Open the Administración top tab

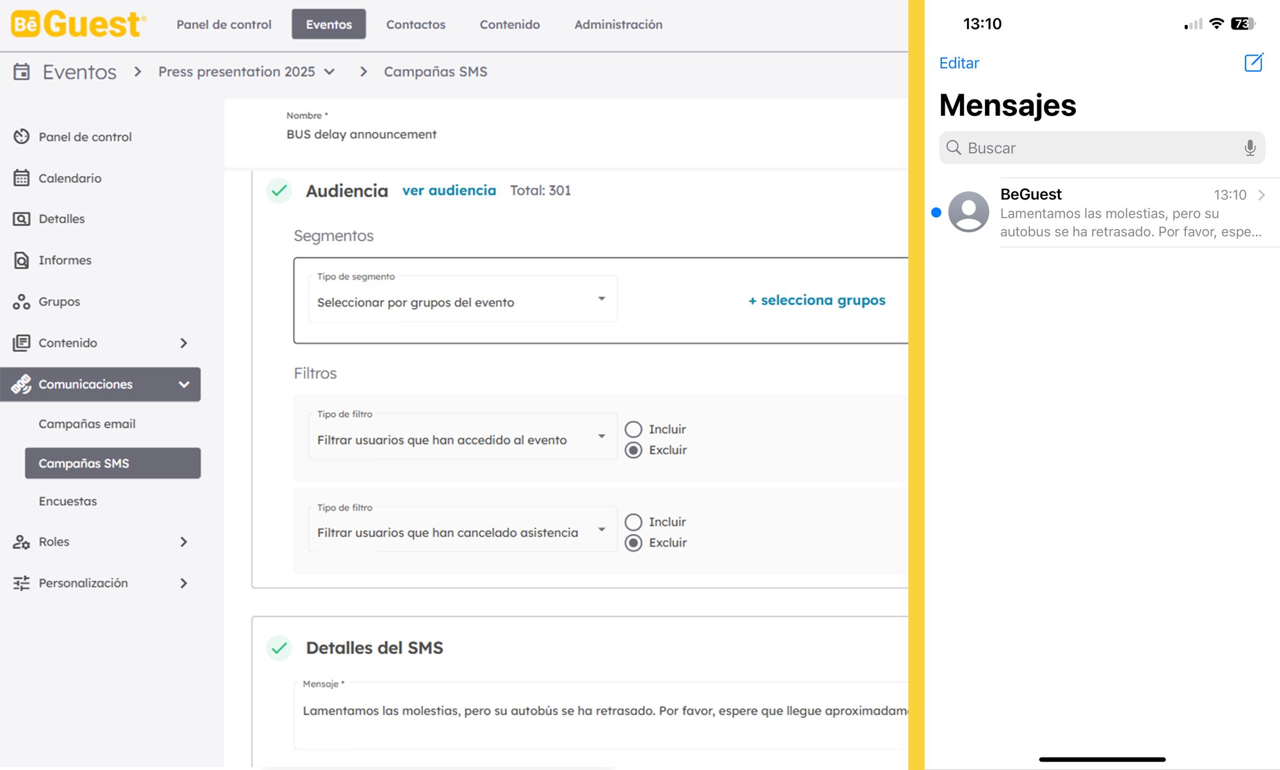618,24
